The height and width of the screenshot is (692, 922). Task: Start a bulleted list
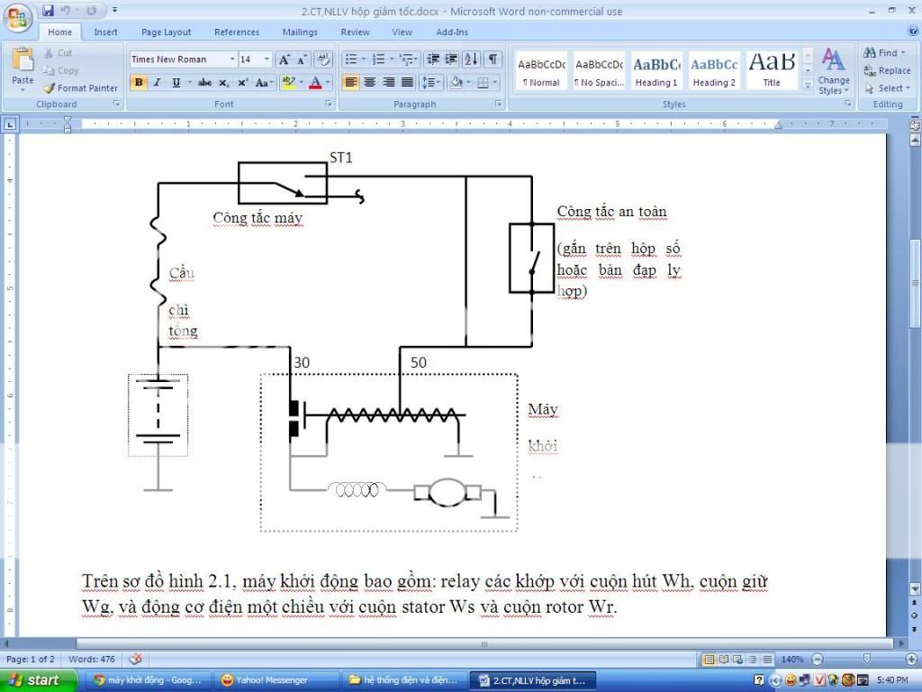(x=353, y=59)
